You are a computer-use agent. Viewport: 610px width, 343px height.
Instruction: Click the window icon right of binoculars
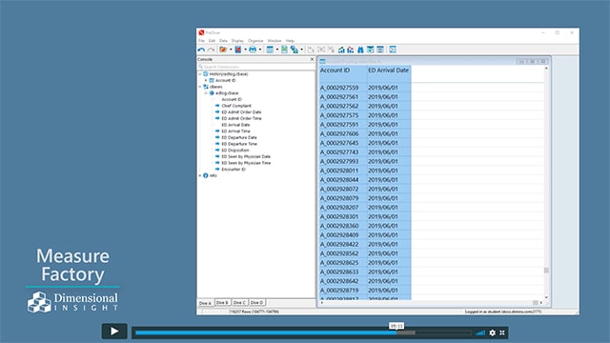(371, 50)
